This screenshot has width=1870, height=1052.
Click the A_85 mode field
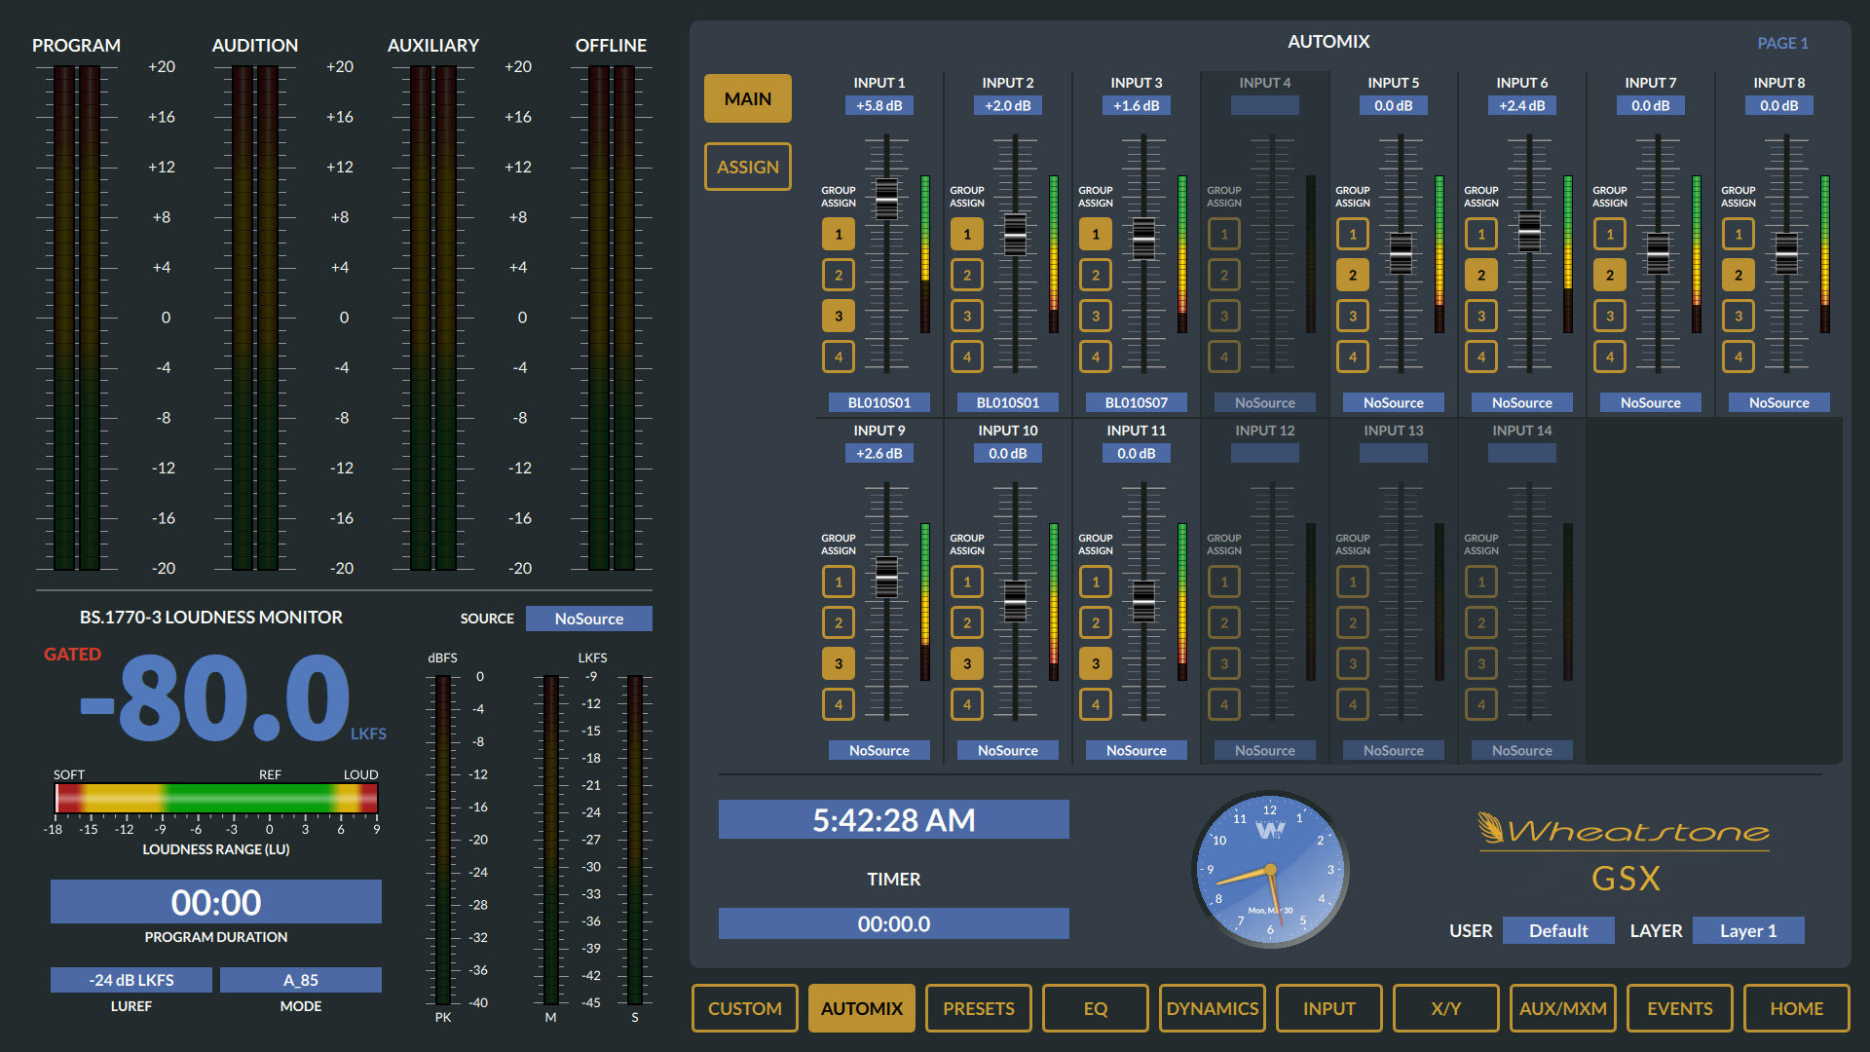tap(301, 980)
